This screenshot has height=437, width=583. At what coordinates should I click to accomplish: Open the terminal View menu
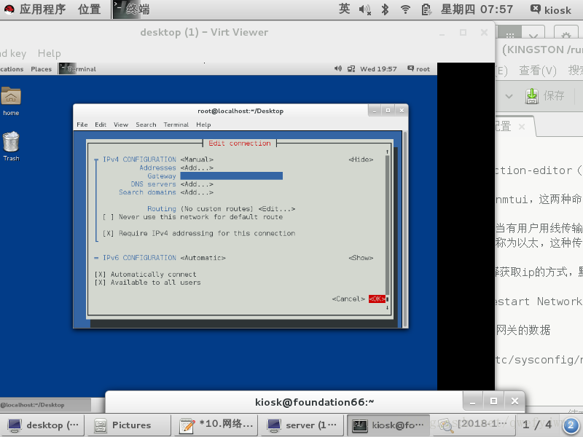point(121,125)
